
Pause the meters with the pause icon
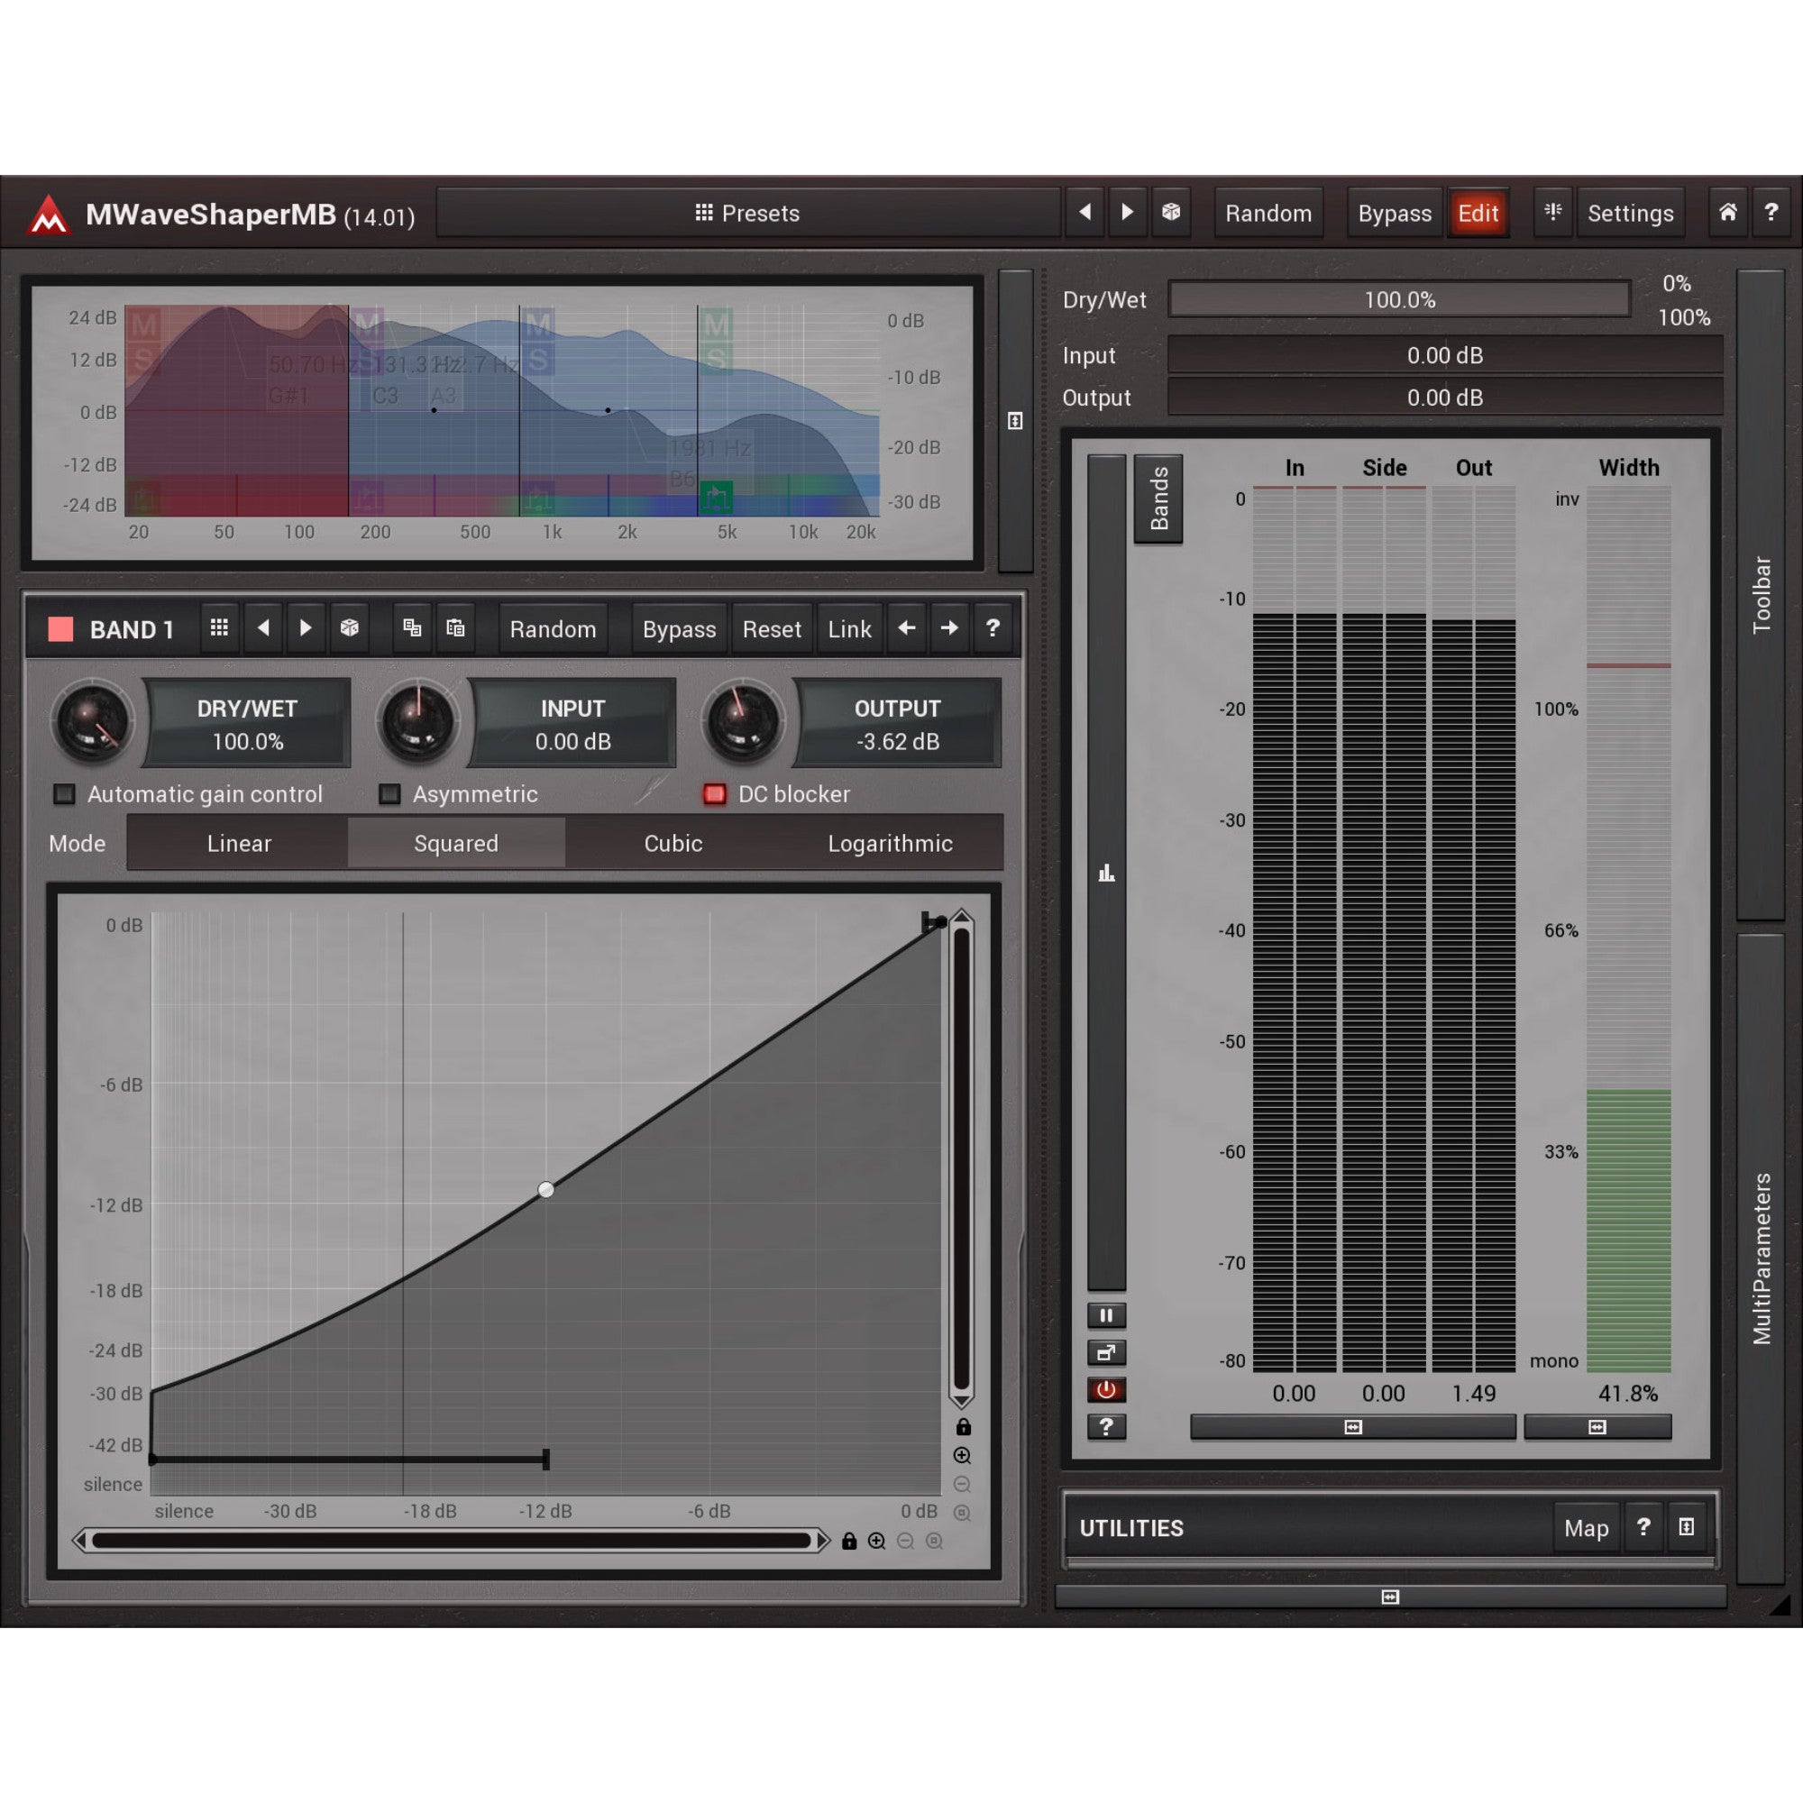coord(1106,1316)
